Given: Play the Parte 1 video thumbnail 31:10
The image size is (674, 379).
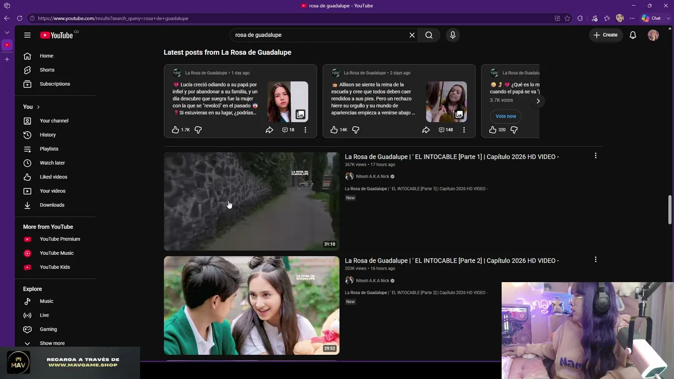Looking at the screenshot, I should [252, 202].
